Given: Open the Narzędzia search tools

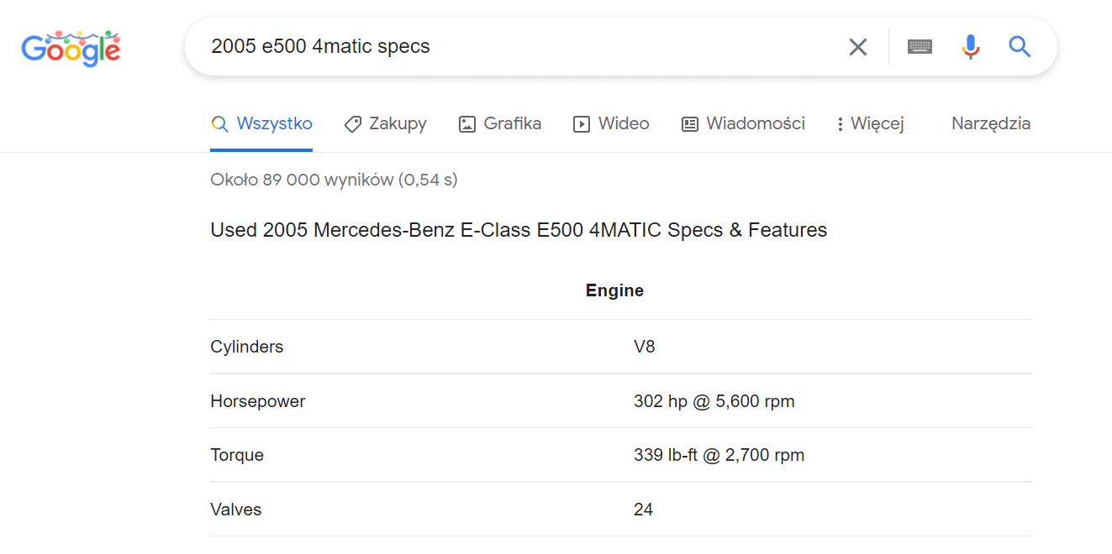Looking at the screenshot, I should (990, 124).
